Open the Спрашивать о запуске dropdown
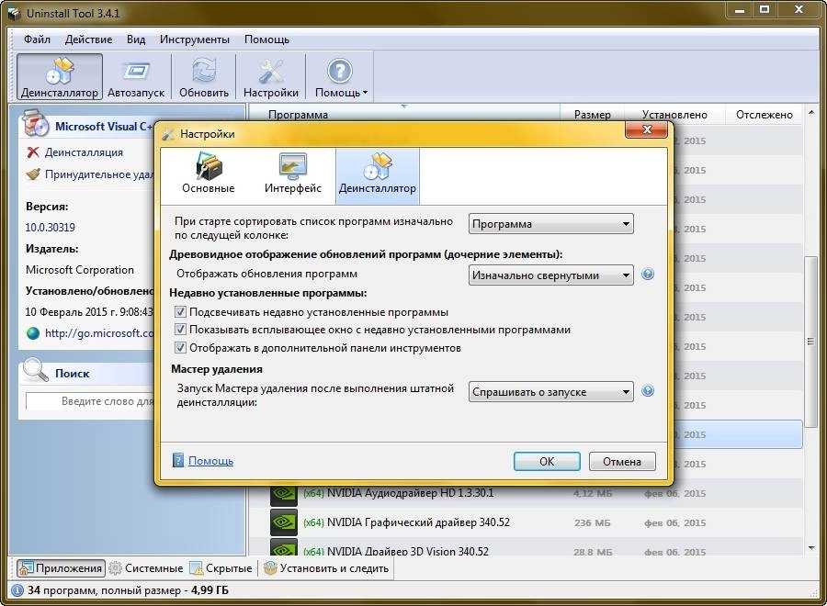This screenshot has width=827, height=606. [550, 391]
